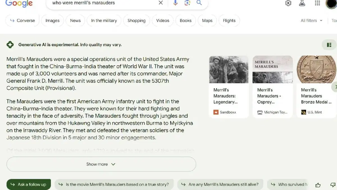Expand the AI answer with Show more
The image size is (337, 190).
[x=101, y=164]
